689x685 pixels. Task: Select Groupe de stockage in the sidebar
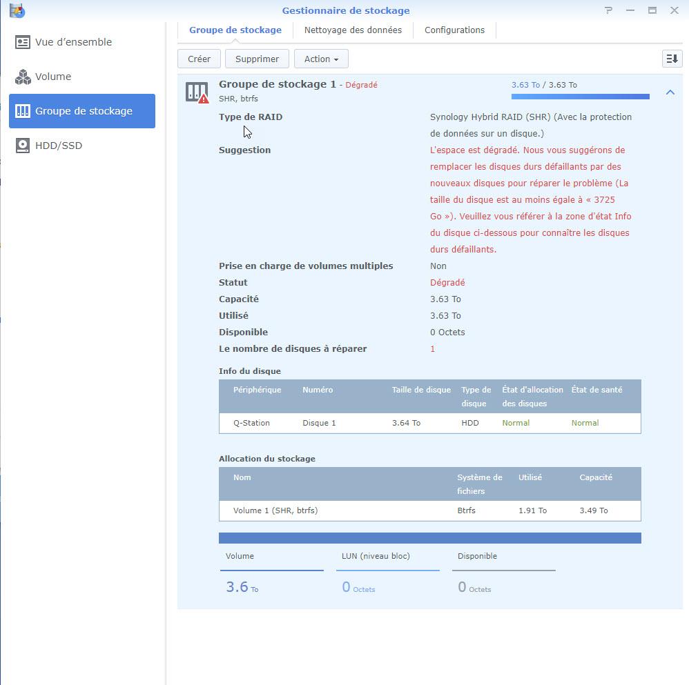tap(82, 111)
